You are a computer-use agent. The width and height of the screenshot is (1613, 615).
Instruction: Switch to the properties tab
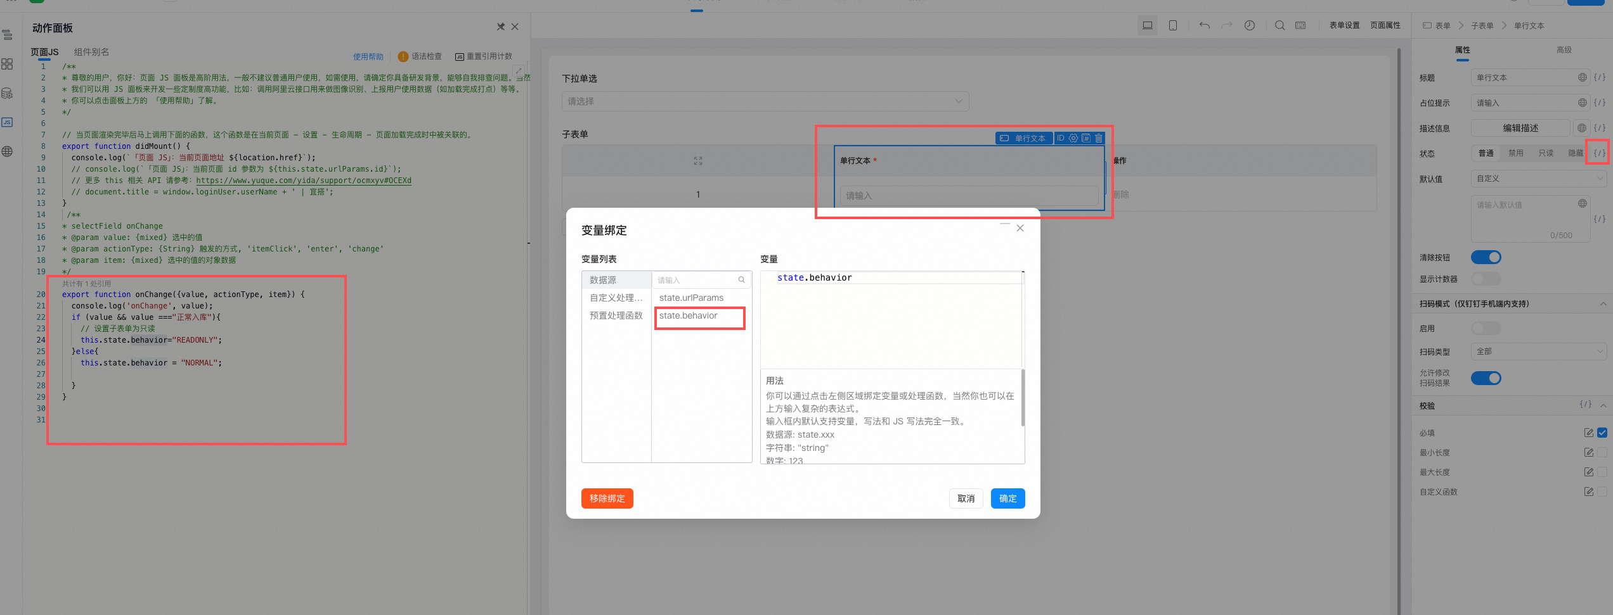(x=1462, y=49)
